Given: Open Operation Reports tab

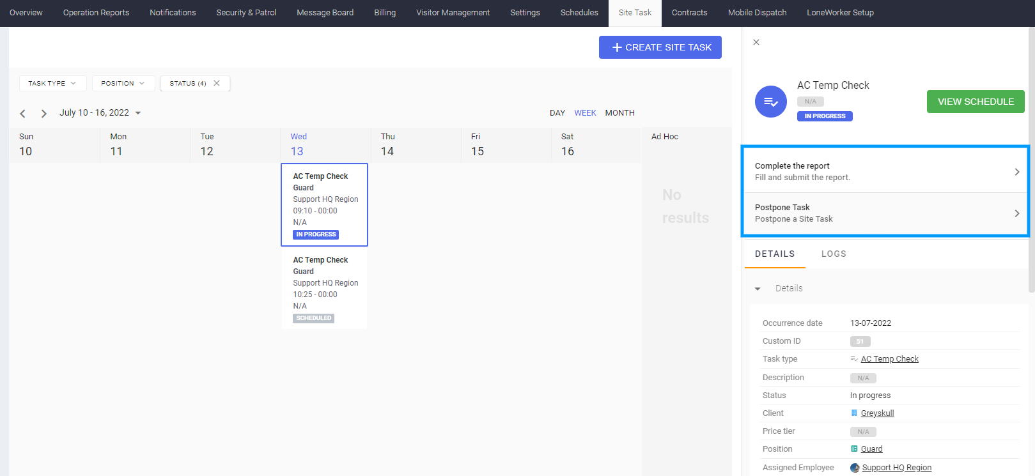Looking at the screenshot, I should coord(96,13).
